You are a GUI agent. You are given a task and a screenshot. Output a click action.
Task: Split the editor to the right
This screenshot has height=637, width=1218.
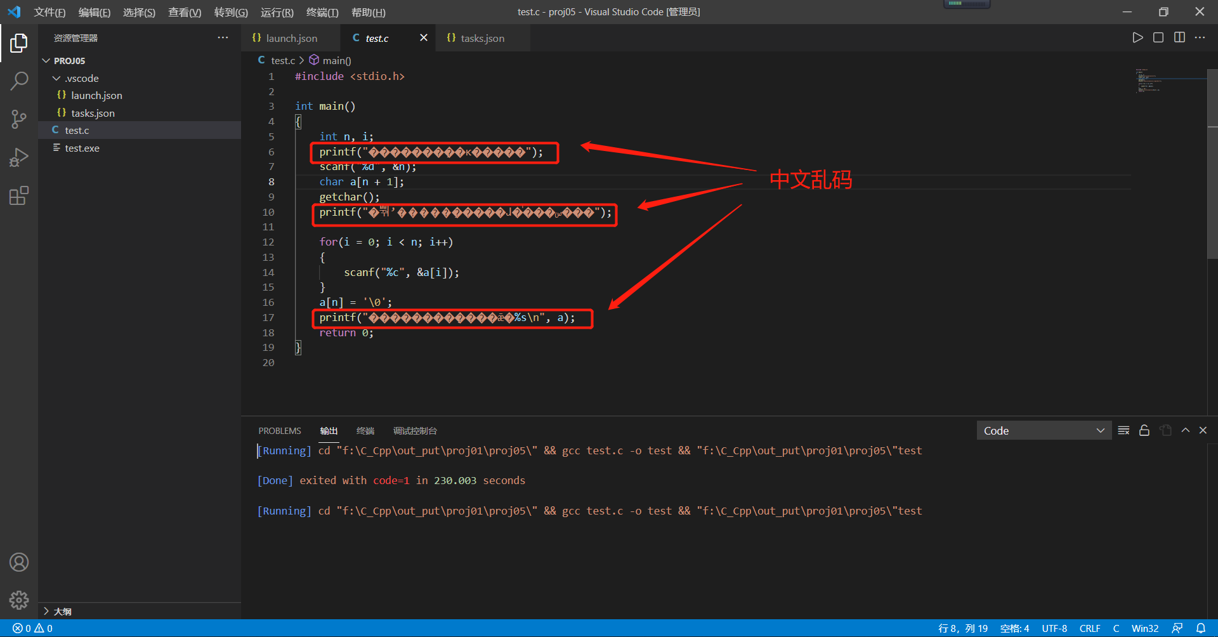click(1179, 37)
